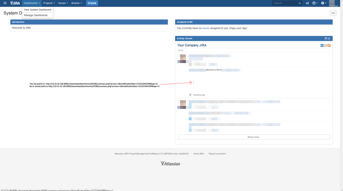Click the Create button
The image size is (343, 191).
tap(92, 3)
